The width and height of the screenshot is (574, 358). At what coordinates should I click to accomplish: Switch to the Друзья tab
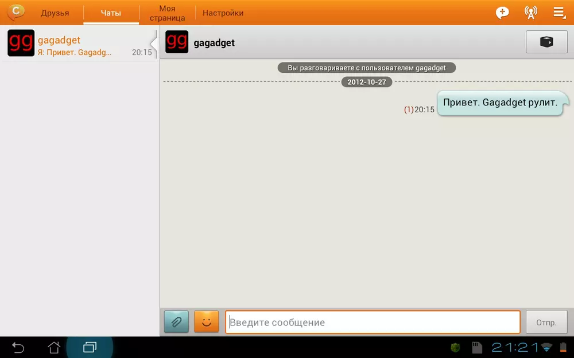point(55,13)
